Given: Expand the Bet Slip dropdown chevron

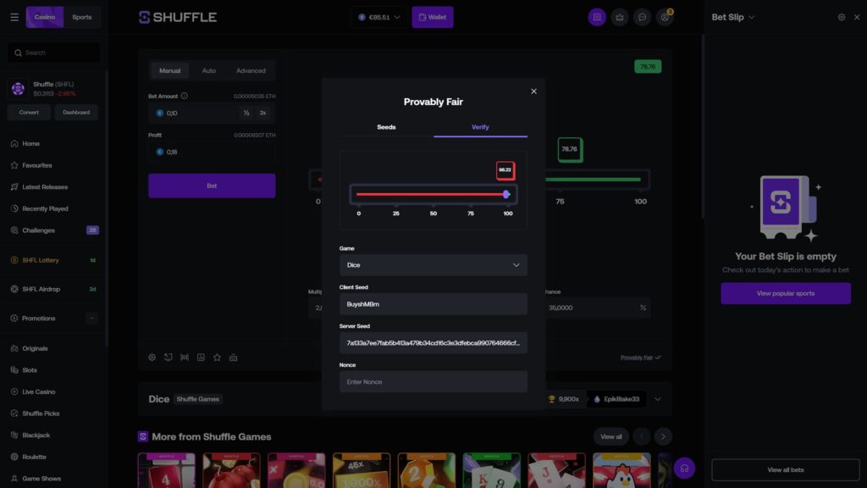Looking at the screenshot, I should [x=752, y=17].
